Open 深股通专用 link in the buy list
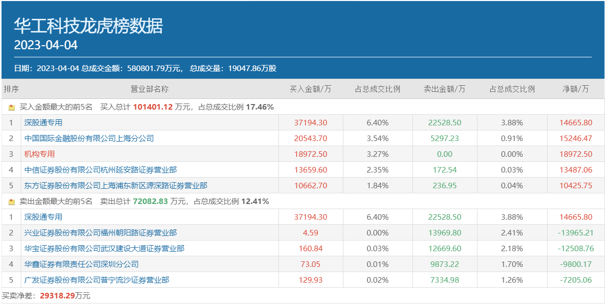The height and width of the screenshot is (305, 605). coord(43,123)
